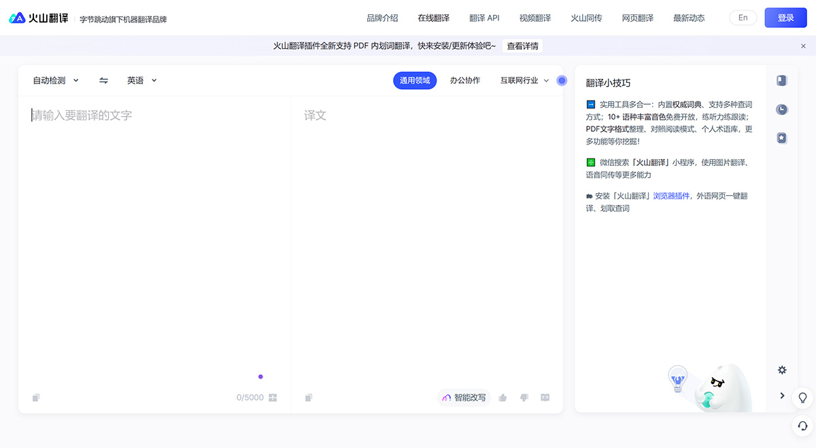Image resolution: width=816 pixels, height=448 pixels.
Task: Enable 智能改写 smart rewriting
Action: coord(464,397)
